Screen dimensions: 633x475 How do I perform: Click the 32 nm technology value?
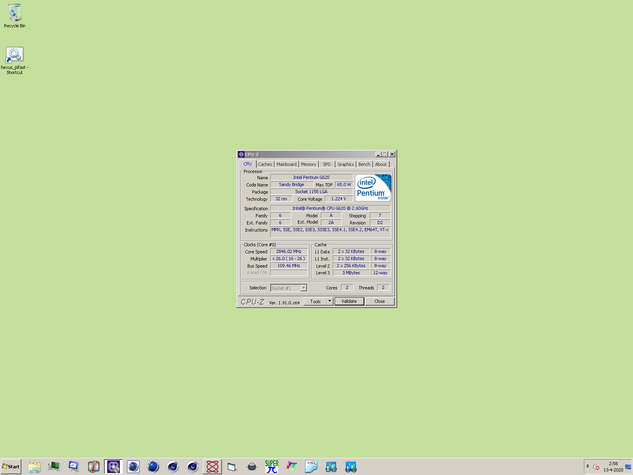click(281, 199)
